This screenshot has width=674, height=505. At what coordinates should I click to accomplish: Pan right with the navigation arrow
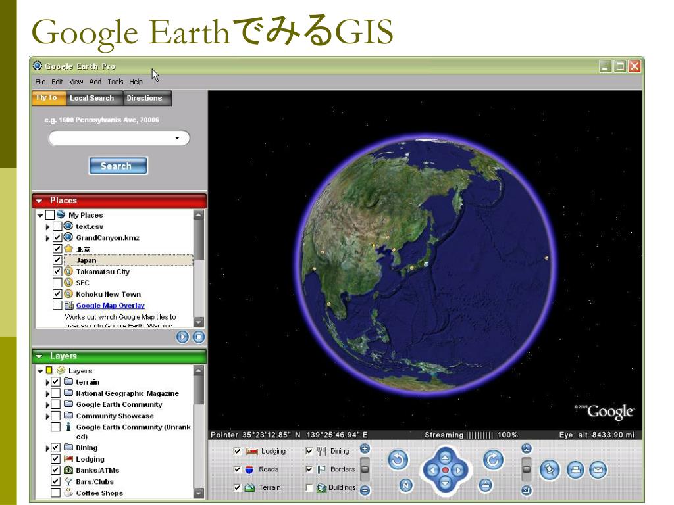tap(458, 470)
